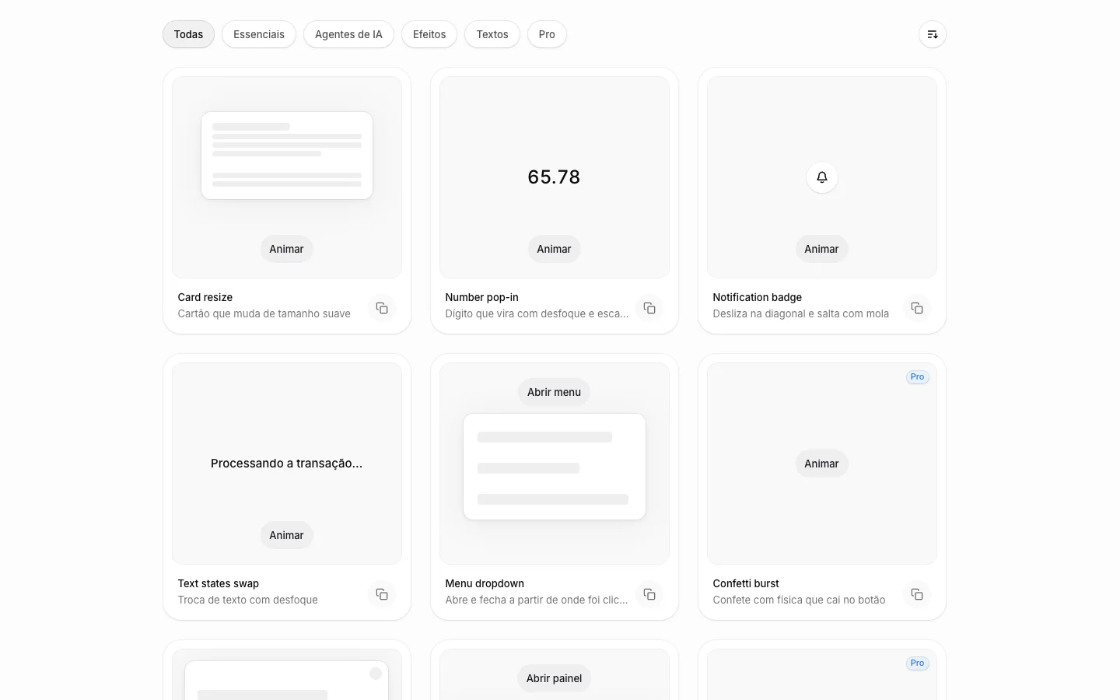Click 'Cartão que muda de tamanho suave' description
The height and width of the screenshot is (700, 1120).
[x=264, y=313]
